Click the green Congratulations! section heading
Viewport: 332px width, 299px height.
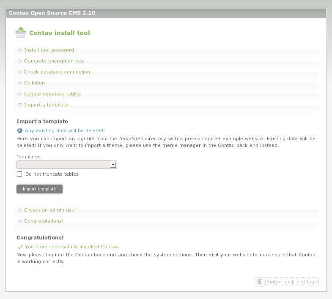click(44, 221)
